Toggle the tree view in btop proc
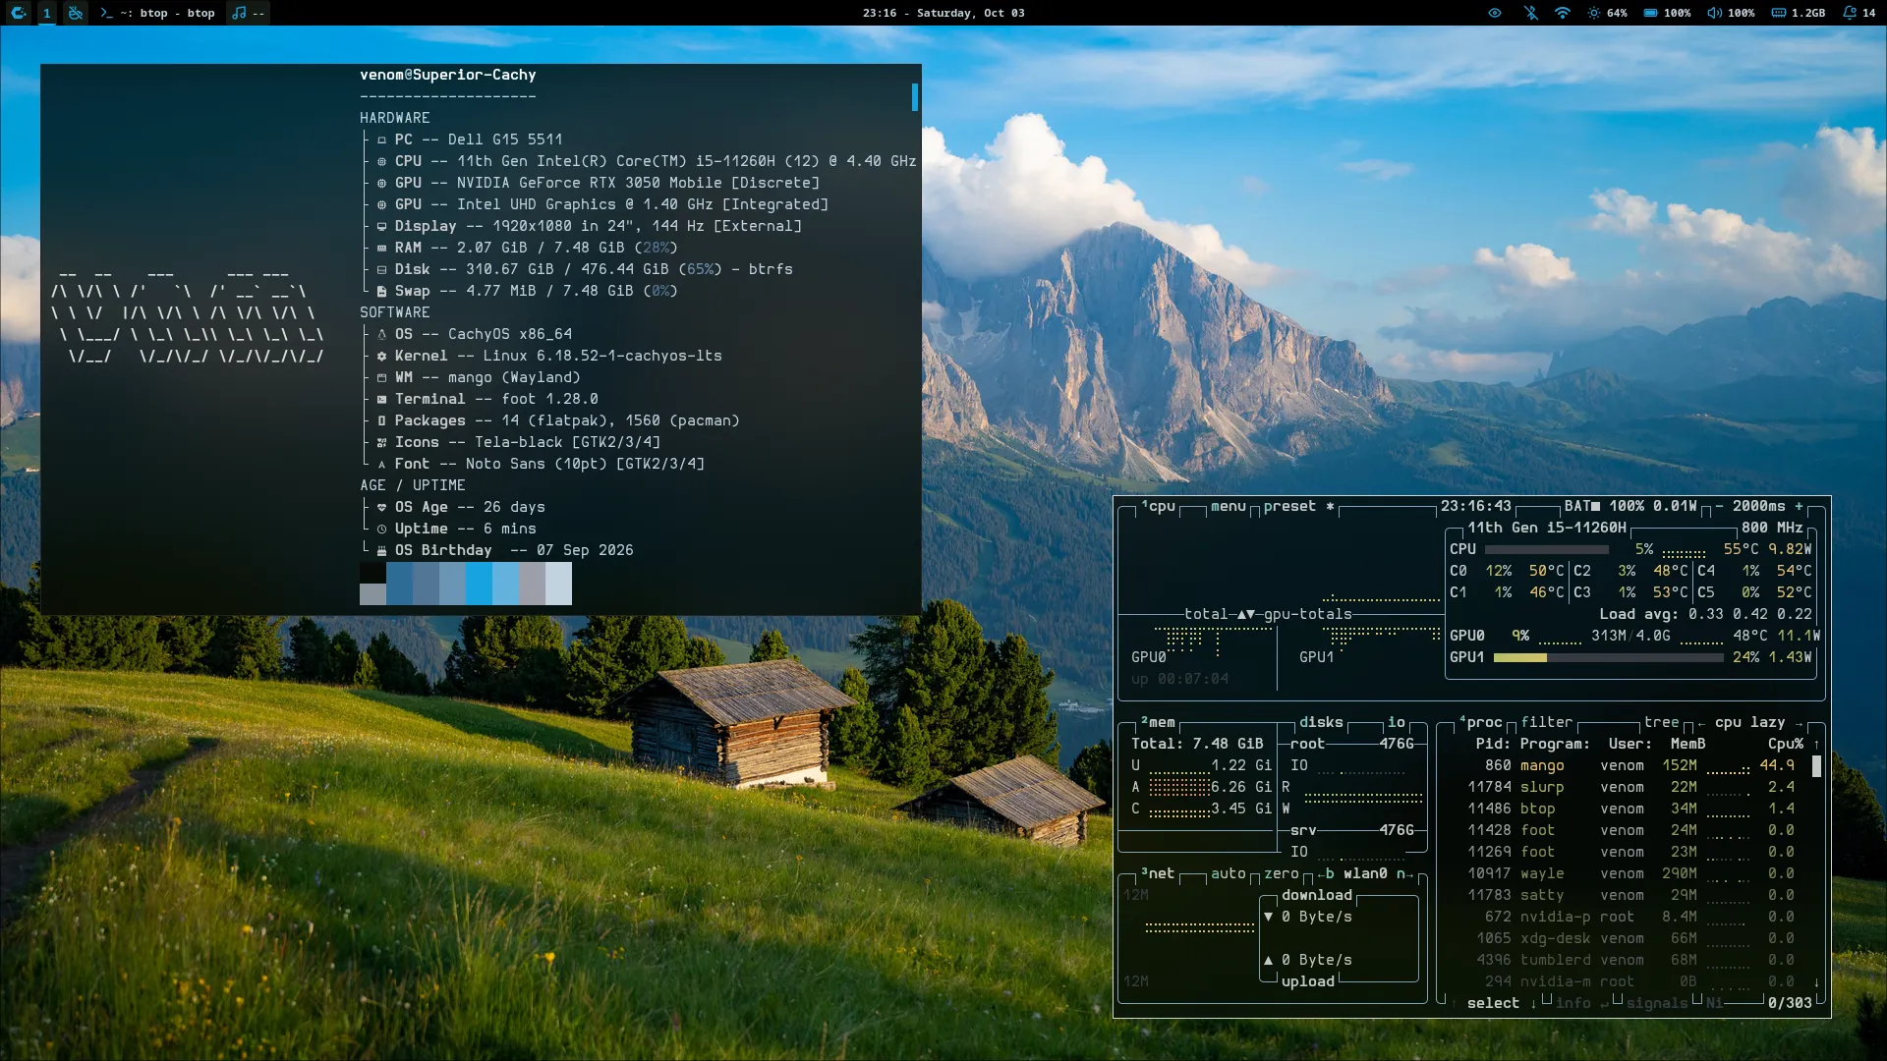Screen dimensions: 1887x1061 point(1661,722)
